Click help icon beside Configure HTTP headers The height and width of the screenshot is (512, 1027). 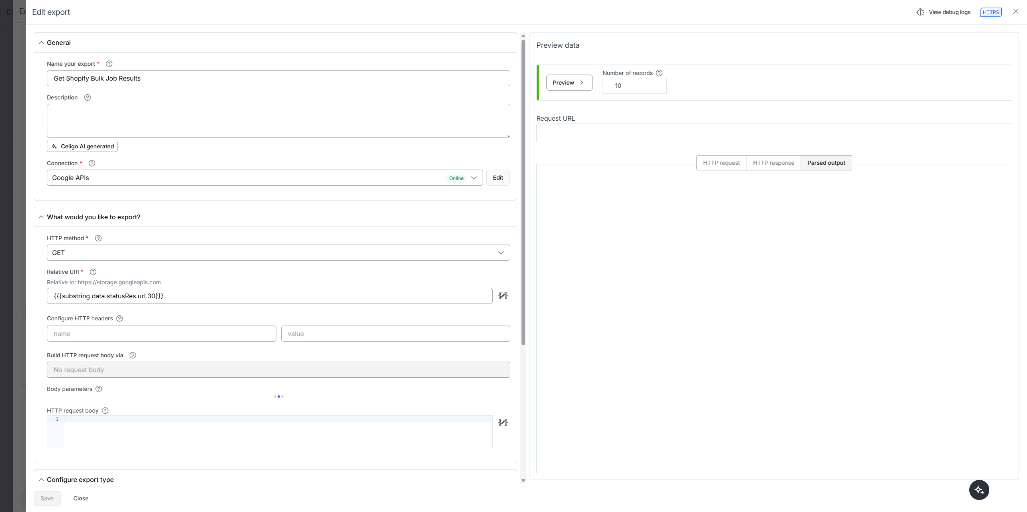120,318
